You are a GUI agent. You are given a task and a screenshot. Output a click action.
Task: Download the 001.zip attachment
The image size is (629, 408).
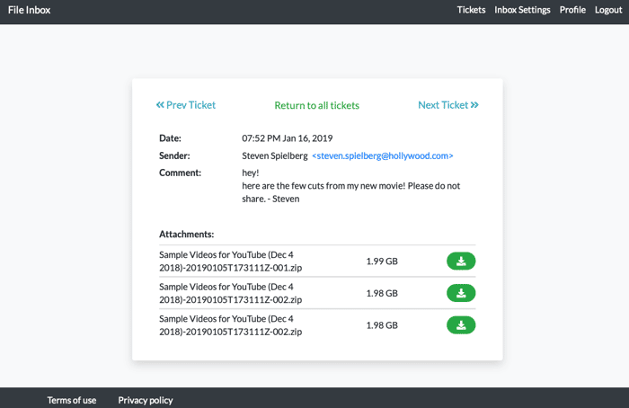coord(461,262)
